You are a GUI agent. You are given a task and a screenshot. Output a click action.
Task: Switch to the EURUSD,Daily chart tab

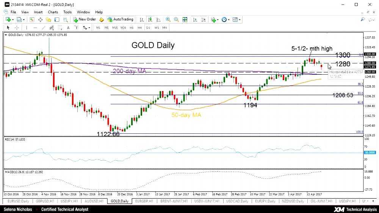(18, 201)
